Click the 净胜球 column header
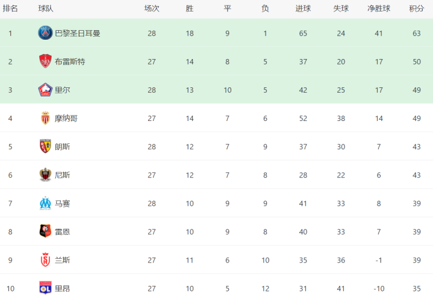Screen dimensions: 433x301 (x=379, y=8)
